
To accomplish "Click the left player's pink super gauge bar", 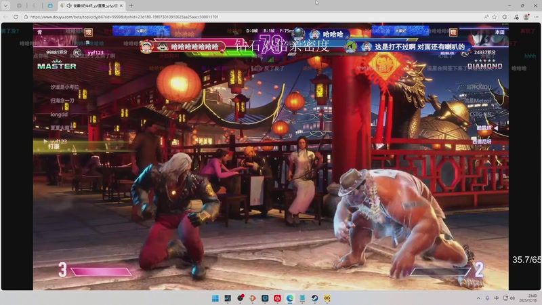I will pos(101,272).
